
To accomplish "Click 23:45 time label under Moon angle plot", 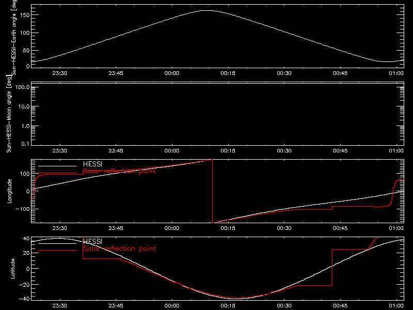I will tap(116, 150).
